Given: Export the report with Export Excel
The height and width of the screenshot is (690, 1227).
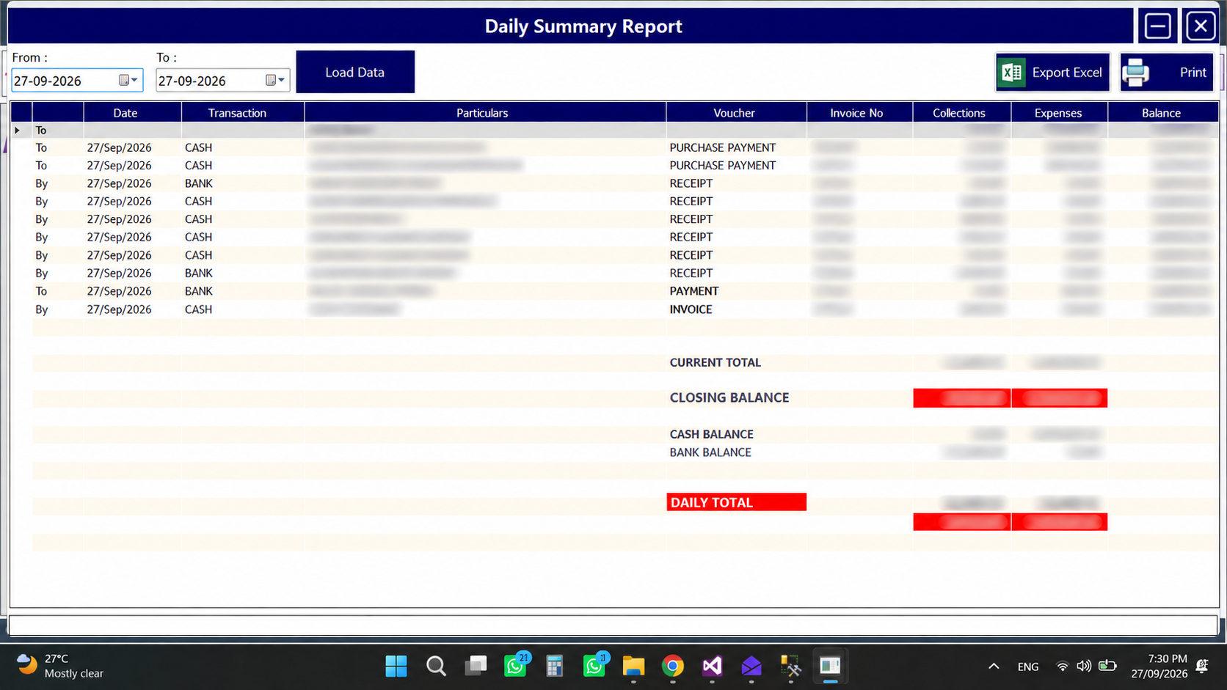Looking at the screenshot, I should pos(1052,72).
